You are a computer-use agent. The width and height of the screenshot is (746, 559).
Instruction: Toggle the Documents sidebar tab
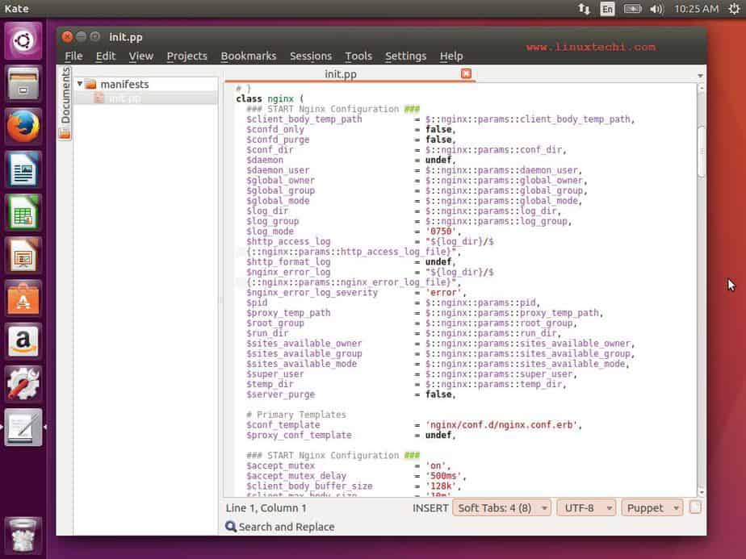click(x=65, y=97)
